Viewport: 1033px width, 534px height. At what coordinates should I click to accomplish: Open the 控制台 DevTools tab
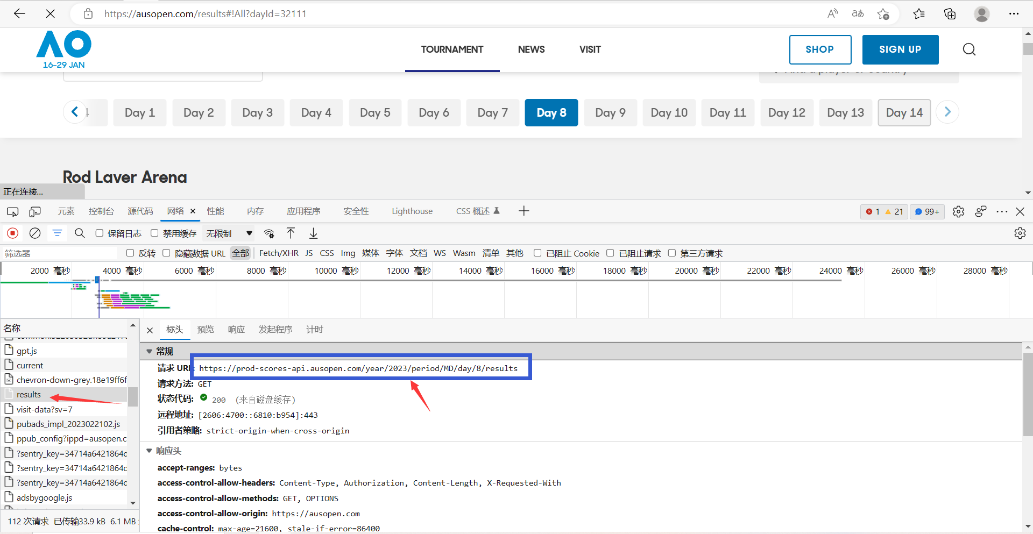pyautogui.click(x=101, y=211)
